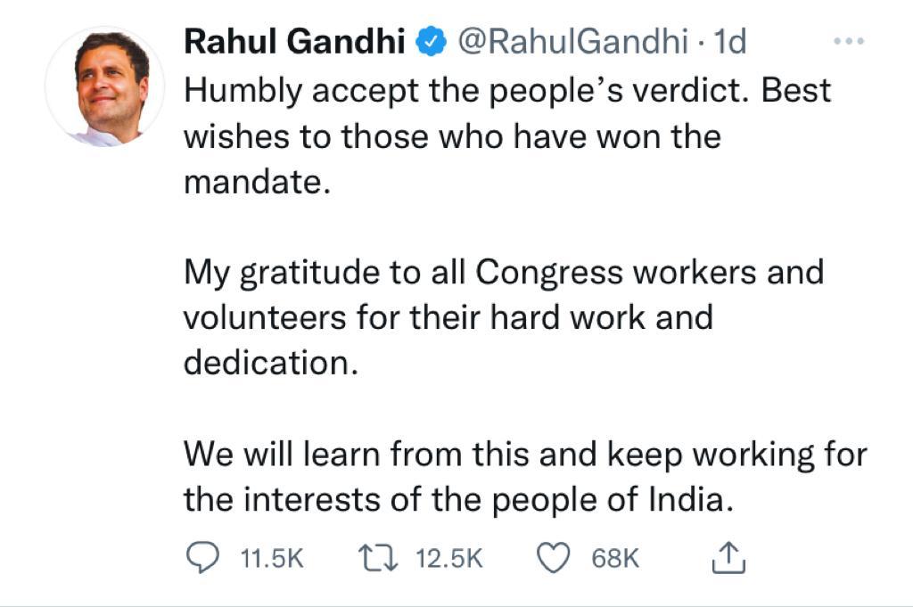Click the 12.5K retweet count
Viewport: 913px width, 607px height.
[x=449, y=559]
